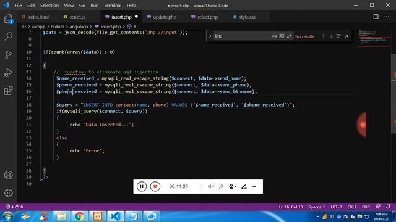Click the minimap code overview
The width and height of the screenshot is (396, 222).
point(375,39)
